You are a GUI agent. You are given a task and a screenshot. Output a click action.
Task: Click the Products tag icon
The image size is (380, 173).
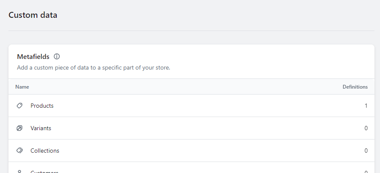pyautogui.click(x=19, y=106)
